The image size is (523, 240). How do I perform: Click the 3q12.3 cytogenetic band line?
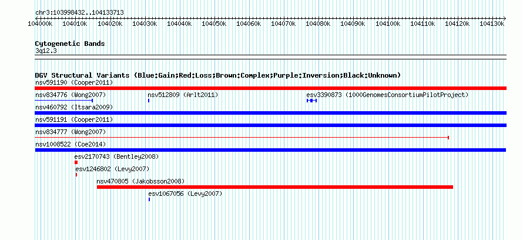(x=270, y=57)
